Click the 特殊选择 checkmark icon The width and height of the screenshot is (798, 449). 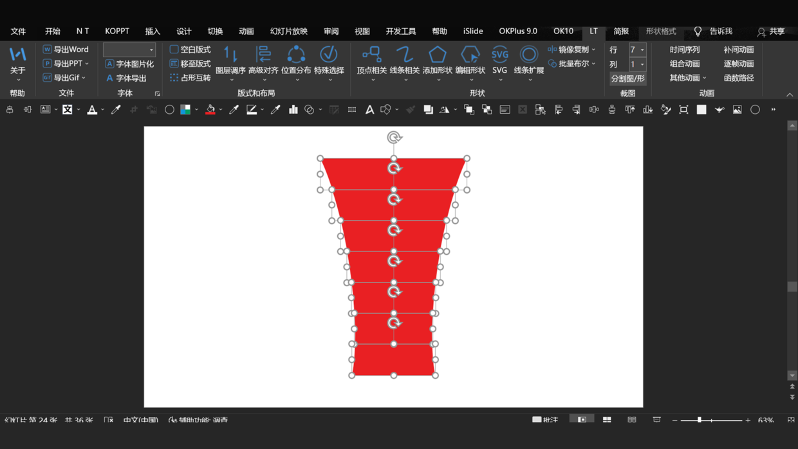329,55
